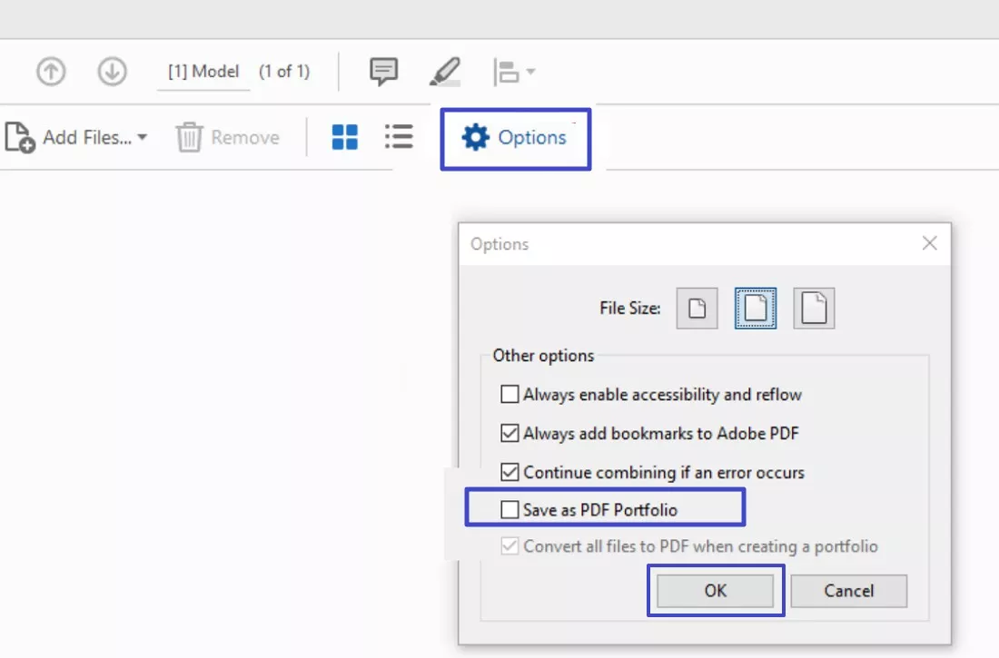This screenshot has width=999, height=658.
Task: Select the highlighter tool
Action: point(444,71)
